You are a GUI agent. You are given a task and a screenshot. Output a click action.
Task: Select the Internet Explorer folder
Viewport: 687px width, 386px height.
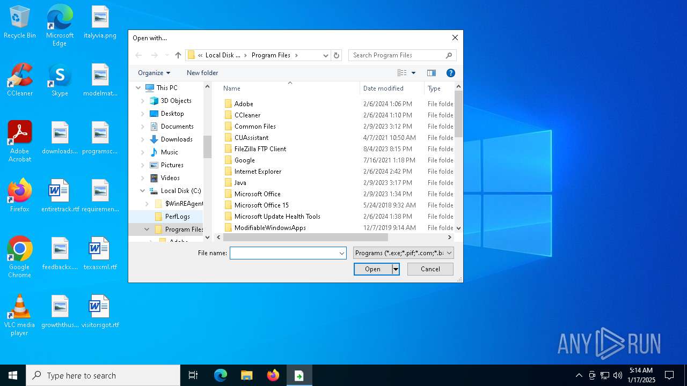[258, 172]
